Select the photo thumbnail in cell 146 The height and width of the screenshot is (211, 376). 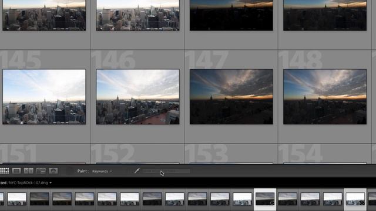[137, 97]
